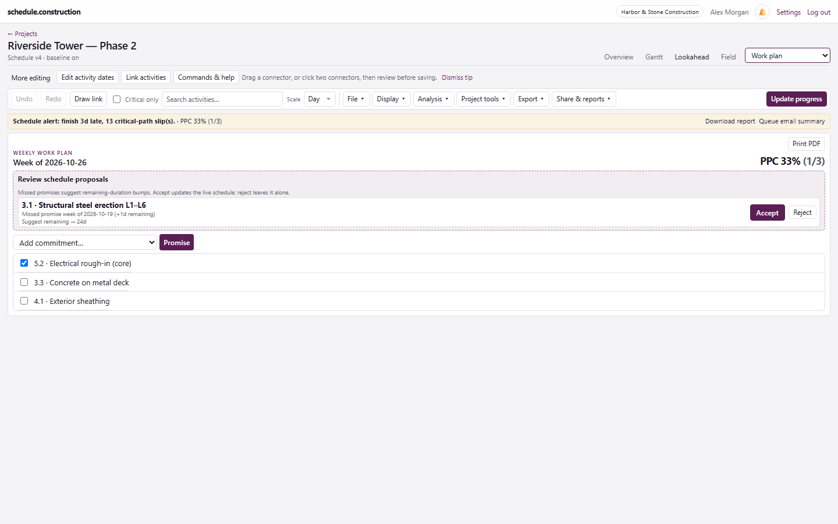The width and height of the screenshot is (838, 524).
Task: Expand the Analysis menu
Action: pyautogui.click(x=434, y=99)
